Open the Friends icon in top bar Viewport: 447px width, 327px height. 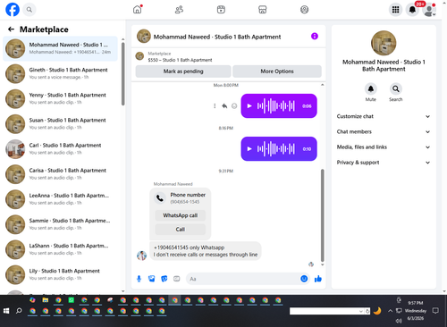(x=179, y=10)
